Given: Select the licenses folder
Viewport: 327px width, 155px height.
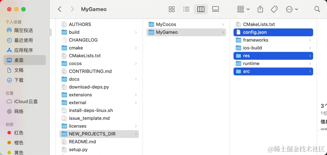Looking at the screenshot, I should [x=99, y=126].
